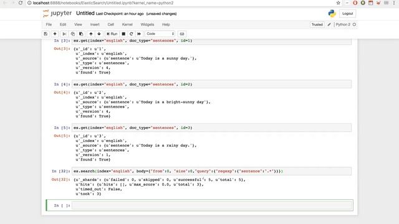Run the selected cell
This screenshot has width=399, height=224.
tap(112, 34)
